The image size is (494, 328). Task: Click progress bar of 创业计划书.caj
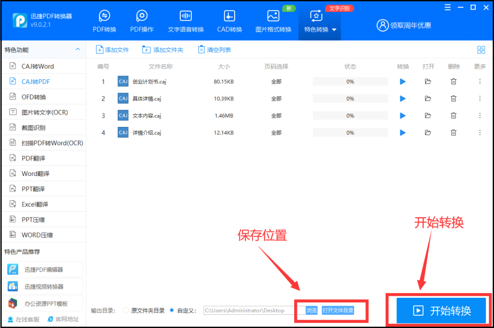[x=350, y=82]
